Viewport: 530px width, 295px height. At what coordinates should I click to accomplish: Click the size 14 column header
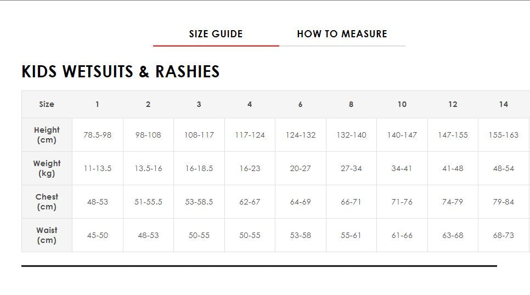click(x=503, y=104)
